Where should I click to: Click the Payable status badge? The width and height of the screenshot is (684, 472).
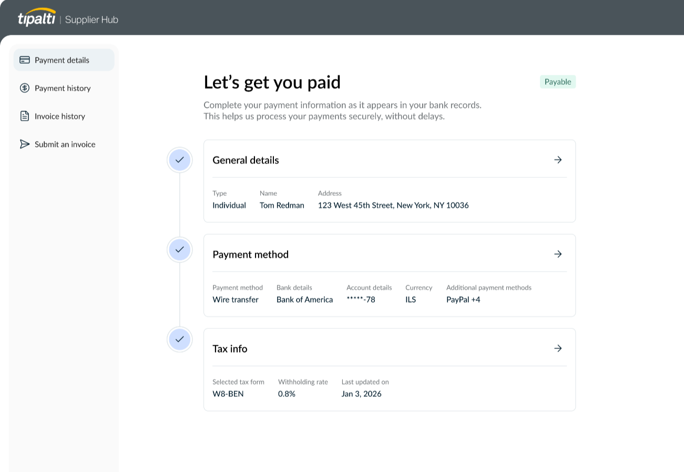[x=558, y=82]
